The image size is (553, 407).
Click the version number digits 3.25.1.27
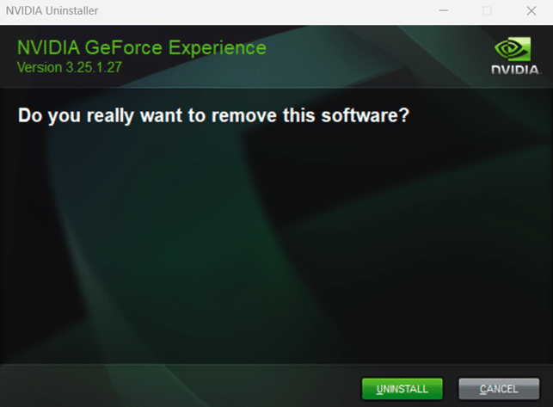click(x=94, y=67)
